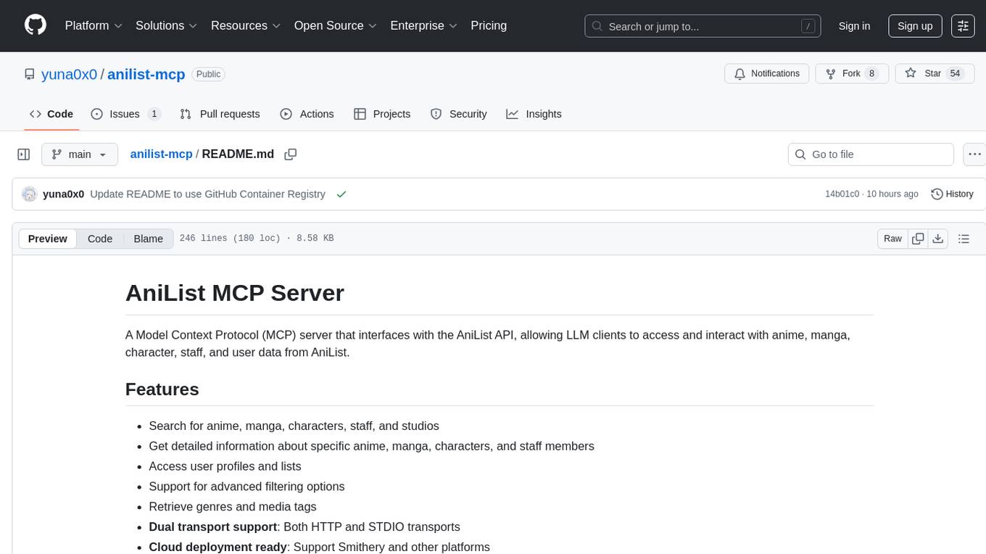Viewport: 986px width, 554px height.
Task: Copy raw file contents icon
Action: [x=918, y=239]
